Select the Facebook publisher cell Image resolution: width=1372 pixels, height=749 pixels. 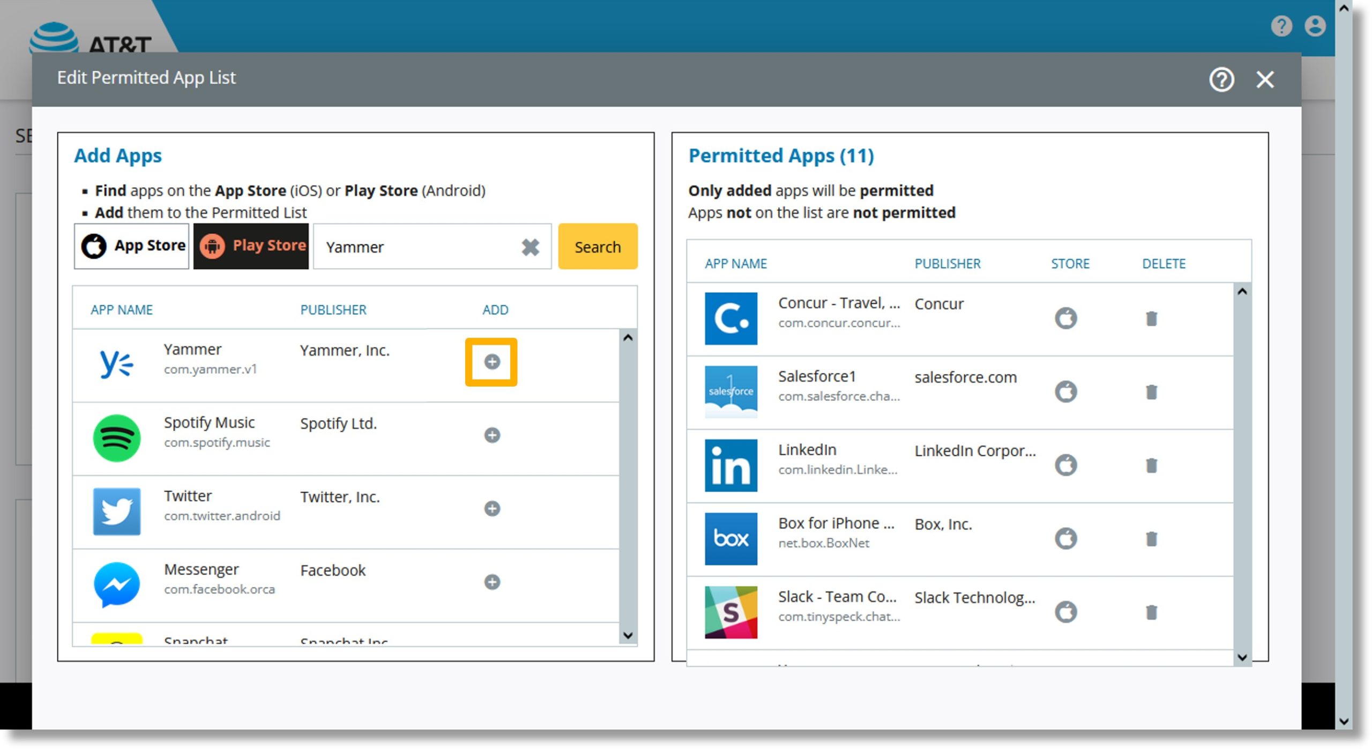click(333, 570)
